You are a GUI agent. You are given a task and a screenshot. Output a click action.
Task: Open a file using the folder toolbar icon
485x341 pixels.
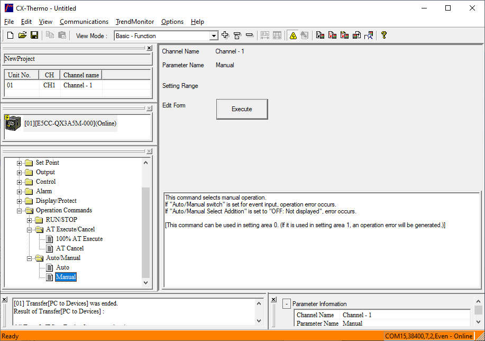pyautogui.click(x=22, y=35)
